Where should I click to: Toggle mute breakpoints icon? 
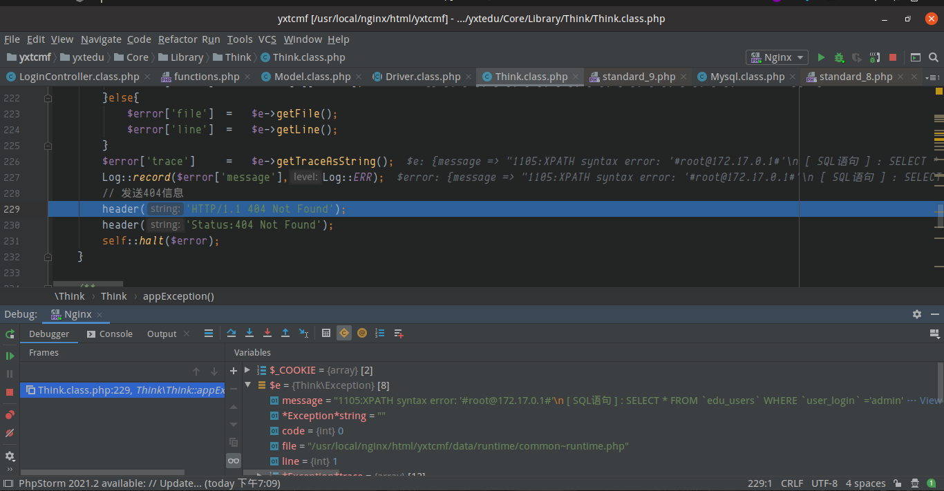(x=10, y=433)
